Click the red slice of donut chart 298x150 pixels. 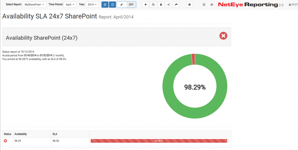pyautogui.click(x=193, y=59)
